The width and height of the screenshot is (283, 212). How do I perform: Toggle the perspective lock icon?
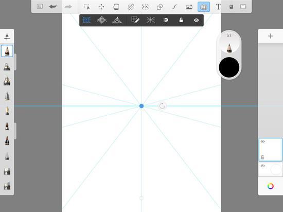click(181, 20)
